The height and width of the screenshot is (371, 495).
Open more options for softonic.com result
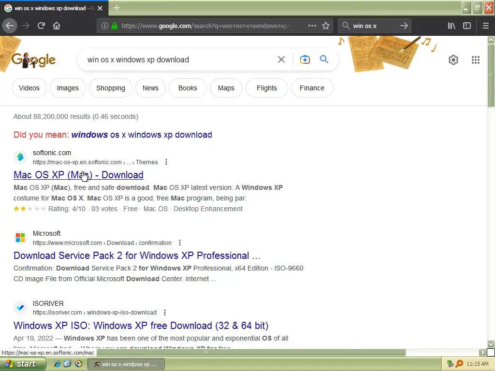(166, 162)
